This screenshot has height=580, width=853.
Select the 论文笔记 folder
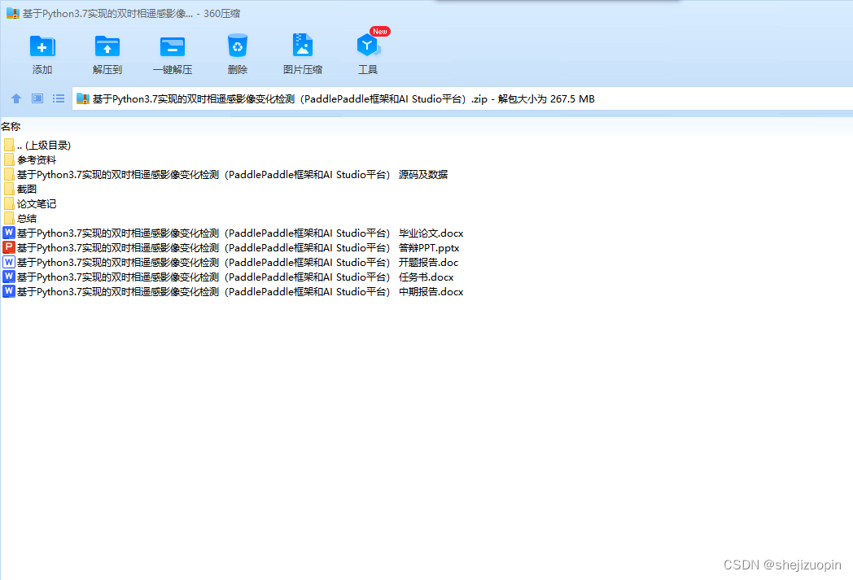[x=30, y=204]
